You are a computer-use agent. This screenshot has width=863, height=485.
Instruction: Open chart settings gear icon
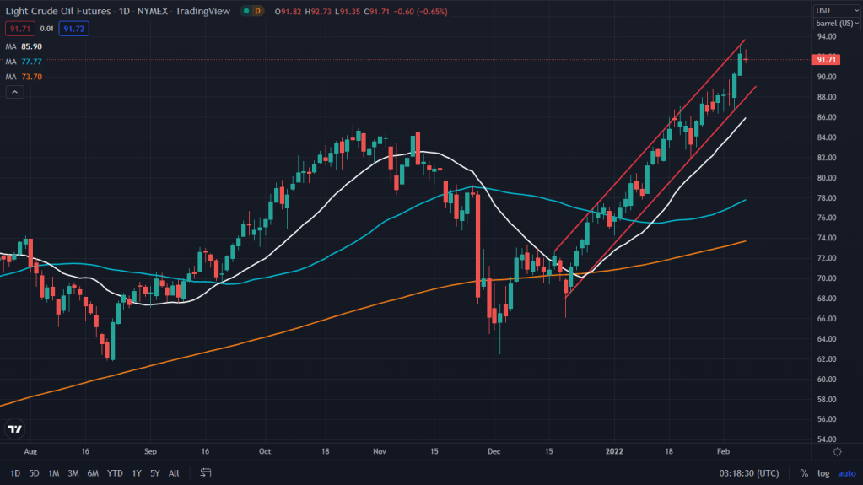835,451
